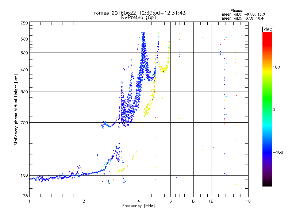Click the colorbar tick label '-100'
This screenshot has height=219, width=292.
click(278, 152)
